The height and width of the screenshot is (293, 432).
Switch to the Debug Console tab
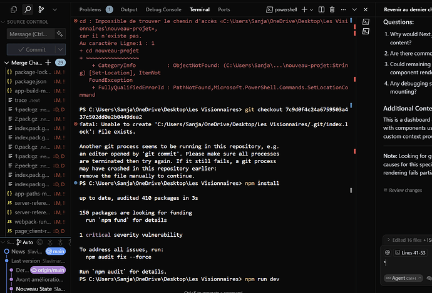163,9
